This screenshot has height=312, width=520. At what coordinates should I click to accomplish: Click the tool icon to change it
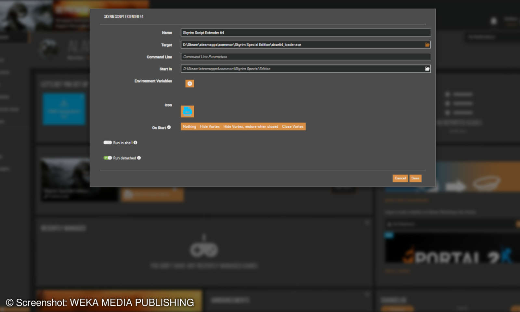(x=188, y=111)
